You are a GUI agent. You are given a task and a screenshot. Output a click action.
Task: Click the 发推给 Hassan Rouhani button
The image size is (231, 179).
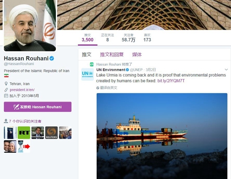pos(38,107)
